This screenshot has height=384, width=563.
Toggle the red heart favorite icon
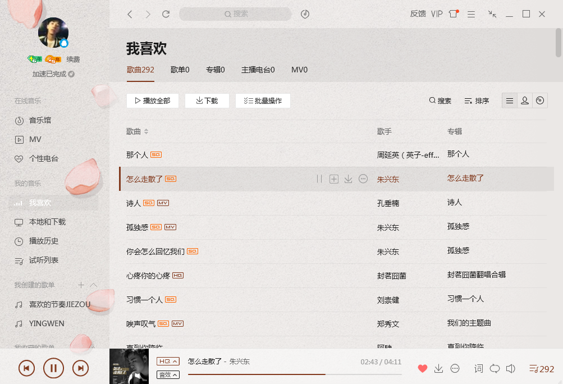click(x=423, y=368)
